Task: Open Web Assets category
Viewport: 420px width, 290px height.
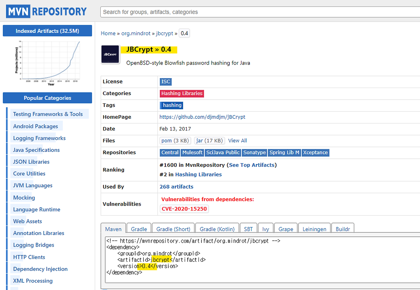Action: (x=28, y=221)
